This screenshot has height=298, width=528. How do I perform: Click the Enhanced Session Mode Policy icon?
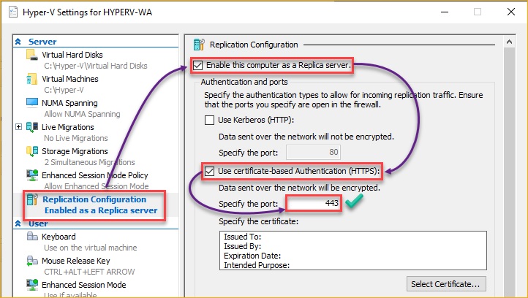[31, 176]
